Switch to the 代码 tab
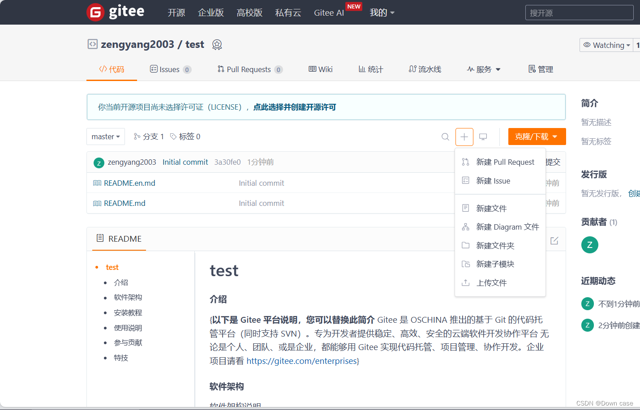This screenshot has width=640, height=410. [x=112, y=69]
